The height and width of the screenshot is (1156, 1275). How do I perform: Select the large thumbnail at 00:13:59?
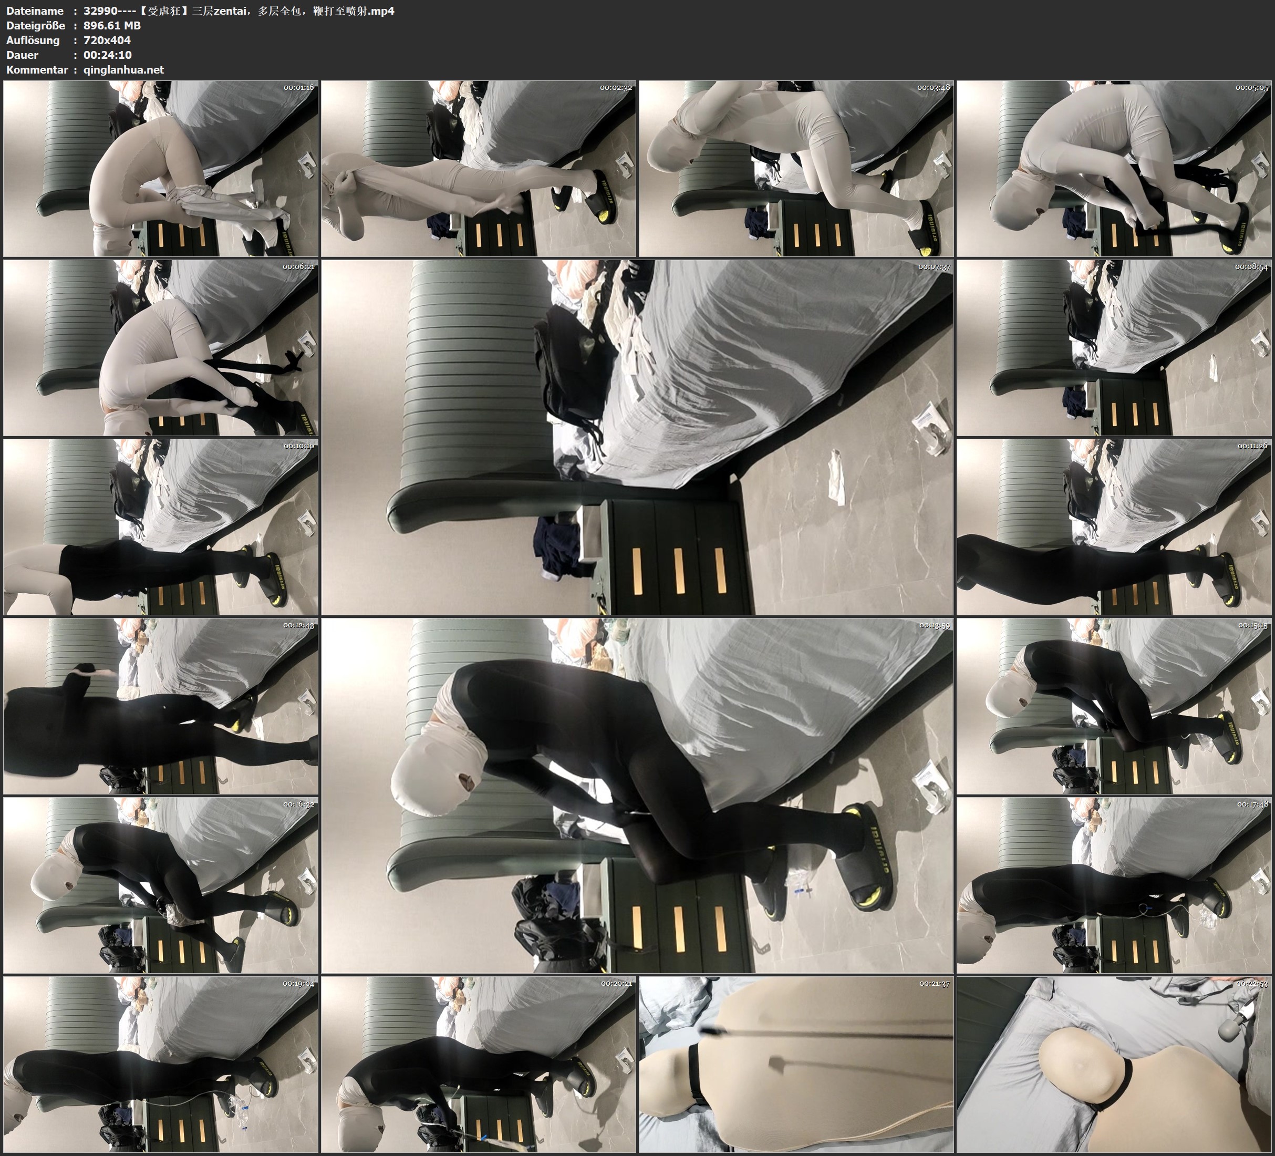pyautogui.click(x=637, y=796)
